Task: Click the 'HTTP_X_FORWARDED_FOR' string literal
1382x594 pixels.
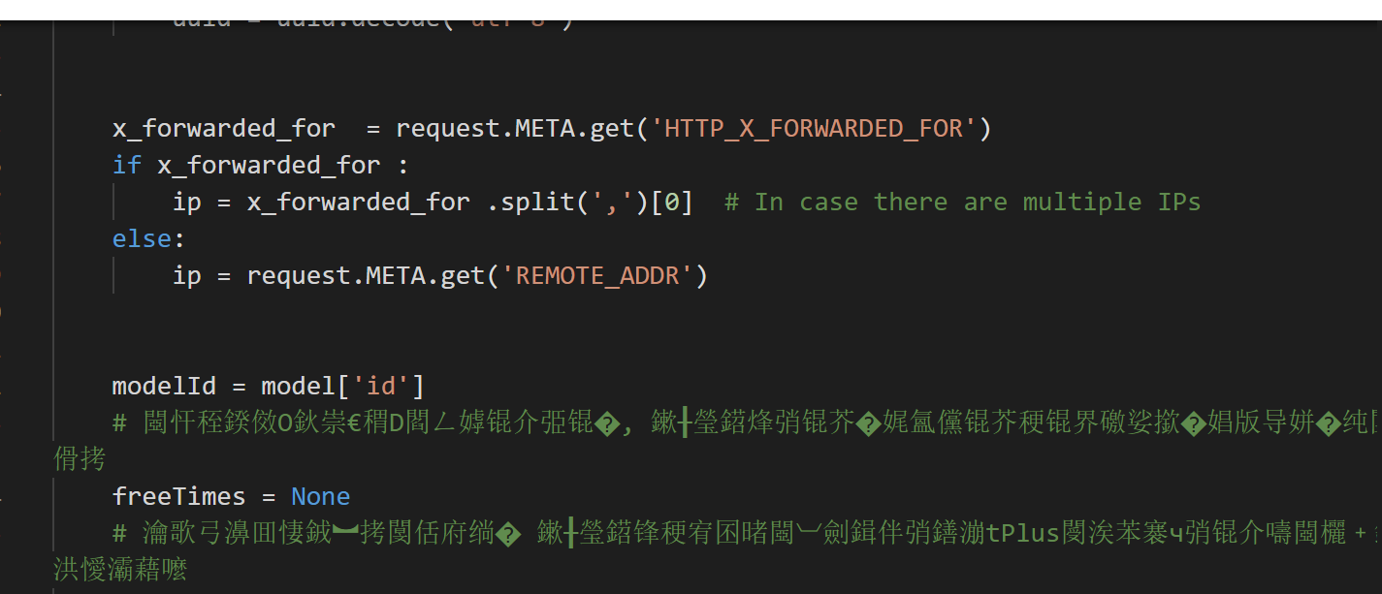Action: tap(813, 128)
